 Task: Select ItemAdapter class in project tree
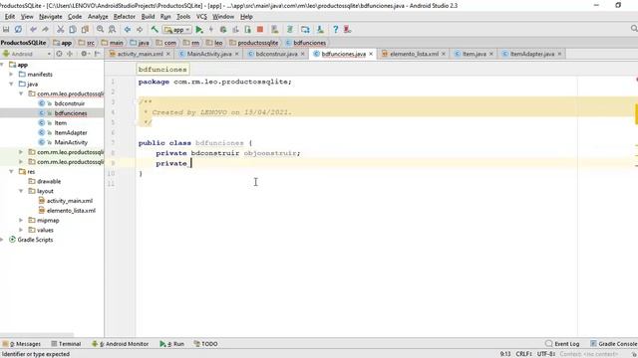click(x=71, y=132)
